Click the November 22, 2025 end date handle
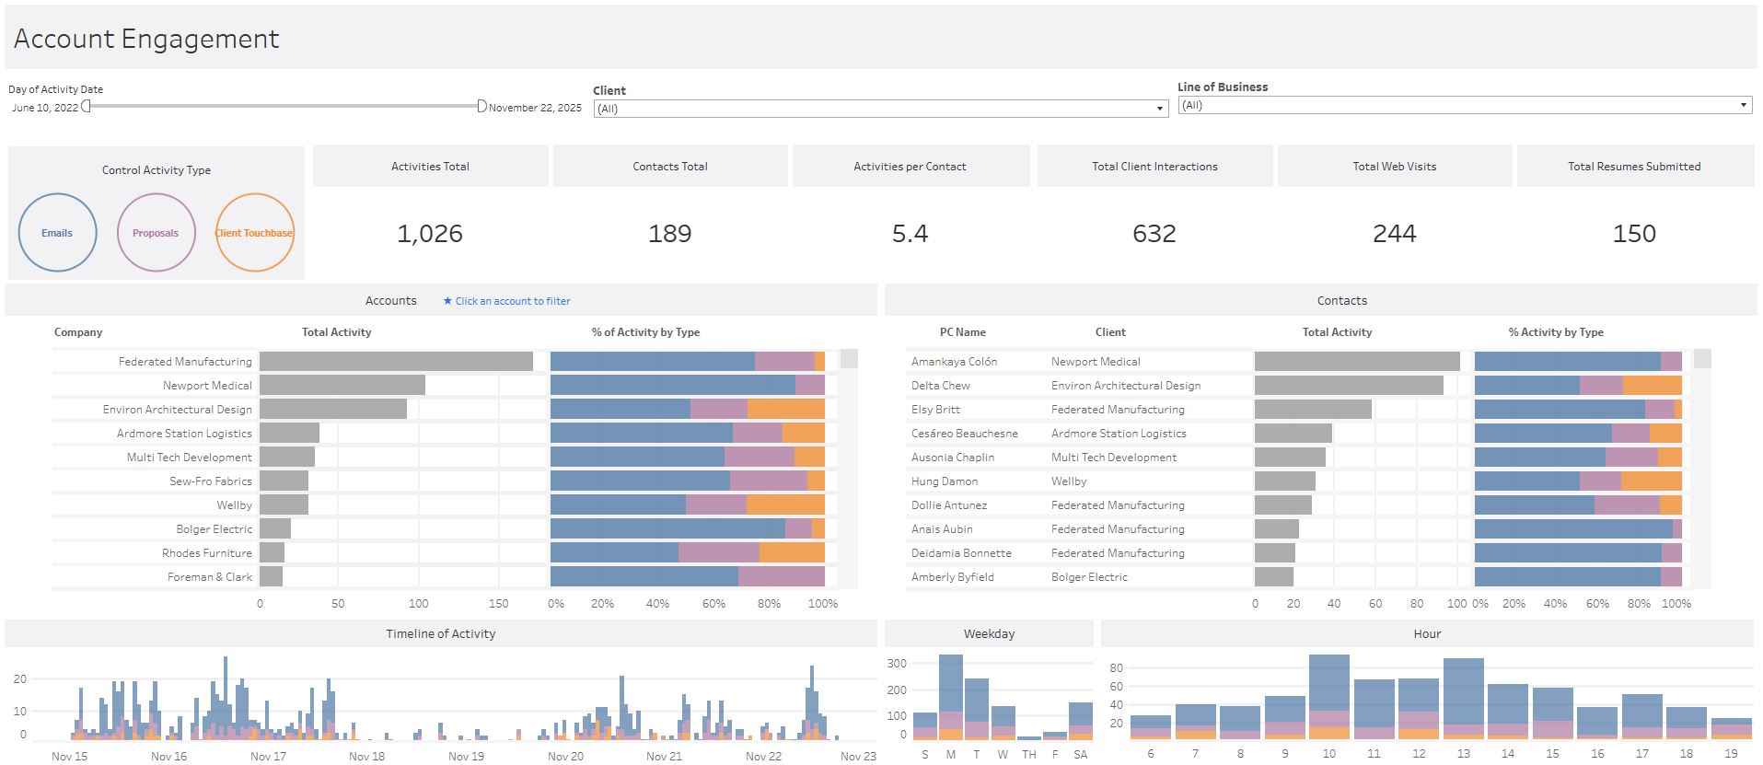 (x=481, y=106)
